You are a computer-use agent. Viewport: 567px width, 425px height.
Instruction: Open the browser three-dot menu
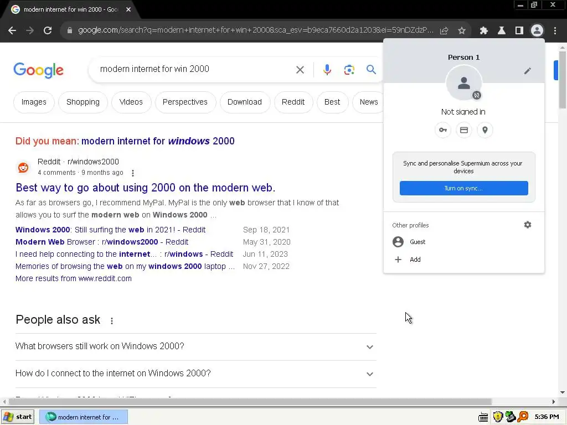pos(555,31)
